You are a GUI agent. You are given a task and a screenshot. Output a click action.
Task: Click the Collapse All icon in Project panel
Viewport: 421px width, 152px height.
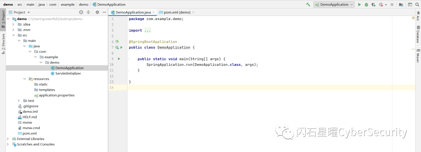88,12
